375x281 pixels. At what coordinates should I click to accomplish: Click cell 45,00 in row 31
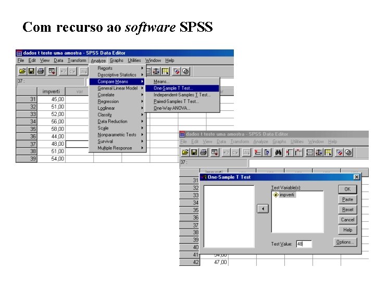coord(51,99)
